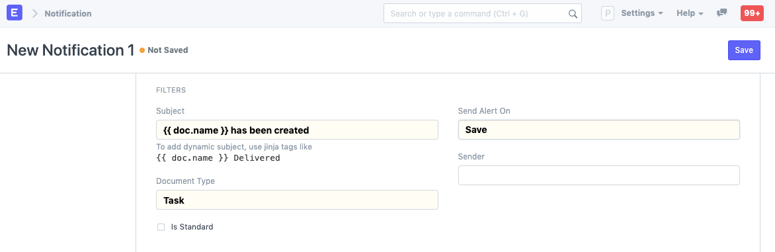Click the search magnifier icon
775x252 pixels.
(573, 14)
